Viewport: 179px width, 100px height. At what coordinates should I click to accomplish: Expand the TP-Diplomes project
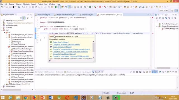2,86
